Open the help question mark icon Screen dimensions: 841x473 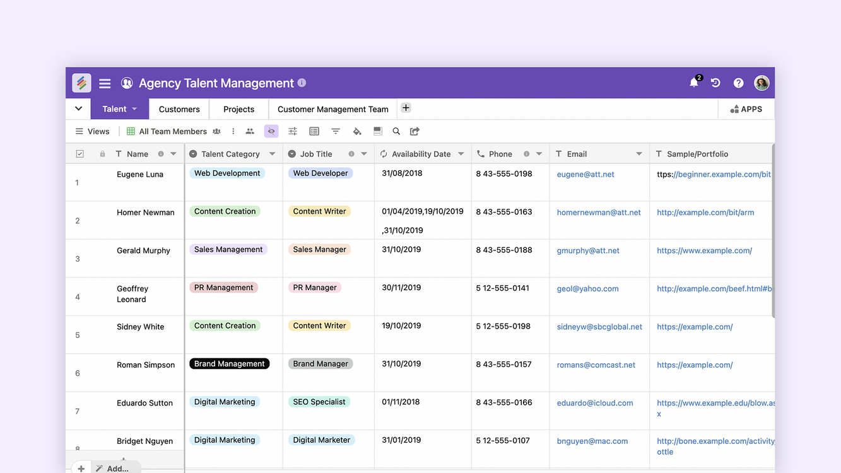pyautogui.click(x=738, y=83)
